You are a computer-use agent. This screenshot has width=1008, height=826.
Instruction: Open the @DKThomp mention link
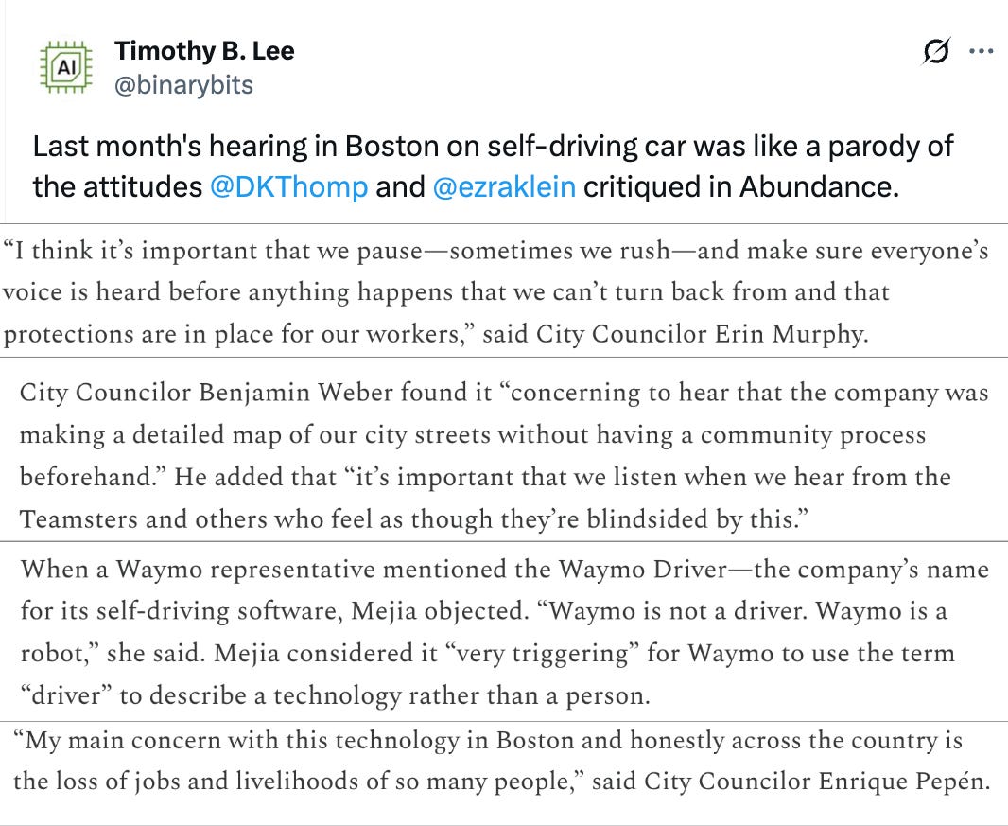pyautogui.click(x=288, y=186)
